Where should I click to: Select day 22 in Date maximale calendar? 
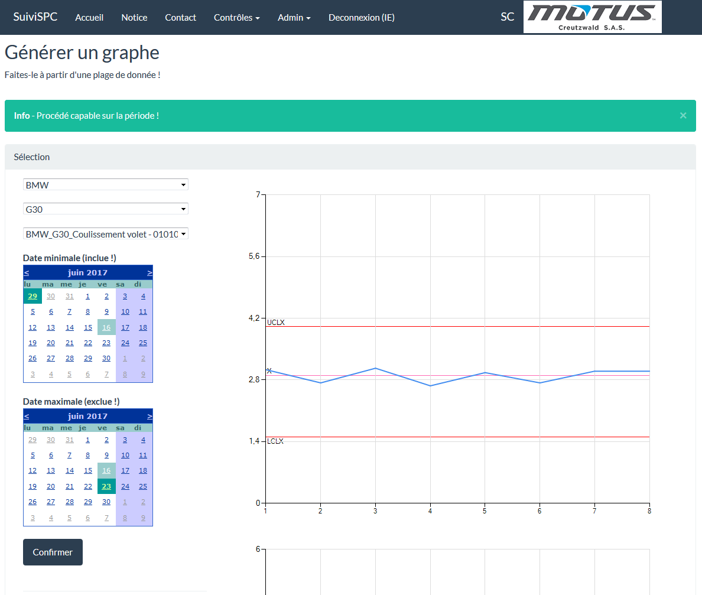[x=87, y=487]
